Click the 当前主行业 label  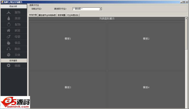point(37,9)
